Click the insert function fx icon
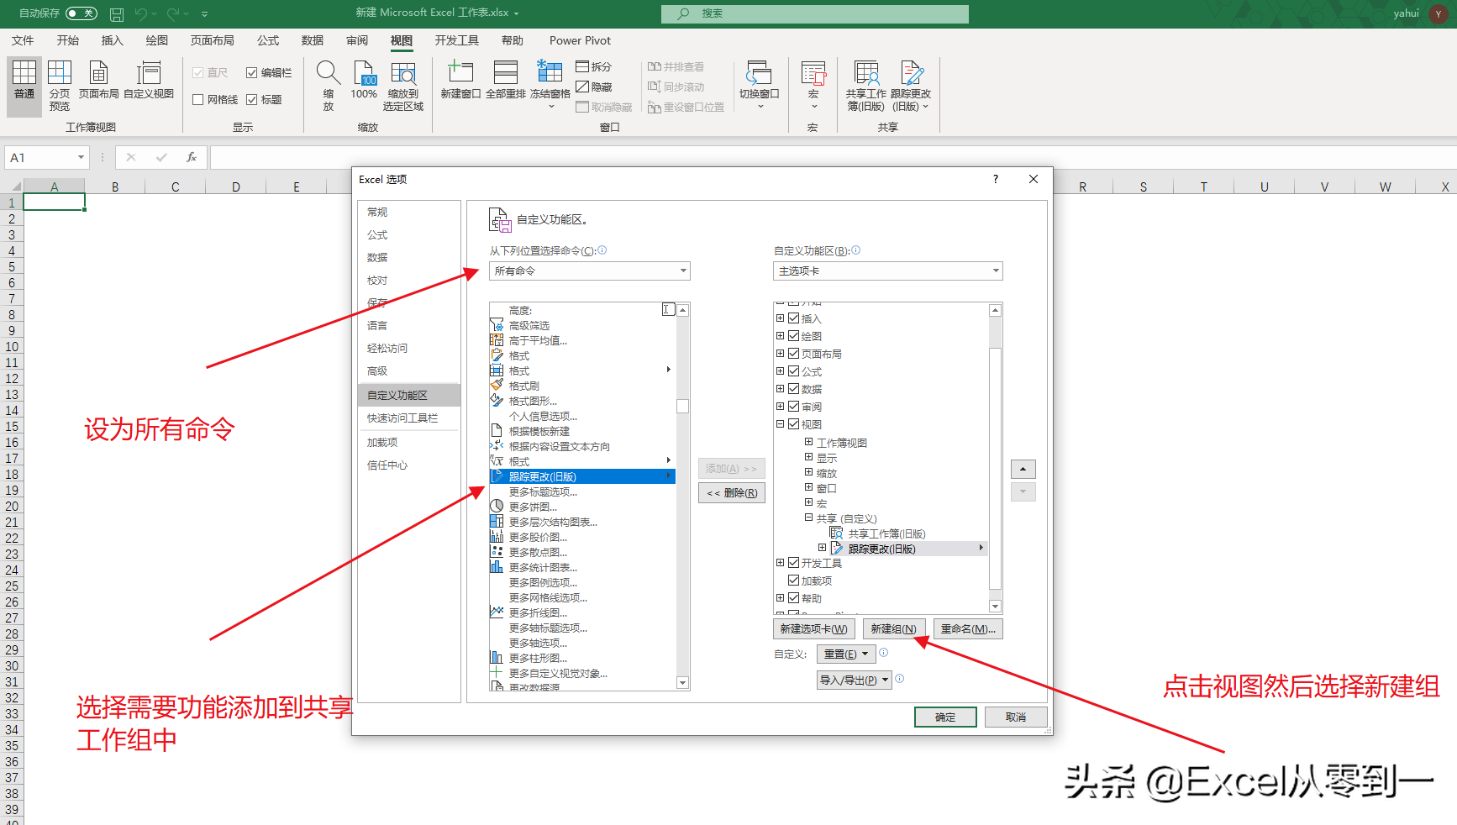This screenshot has height=825, width=1457. tap(192, 157)
